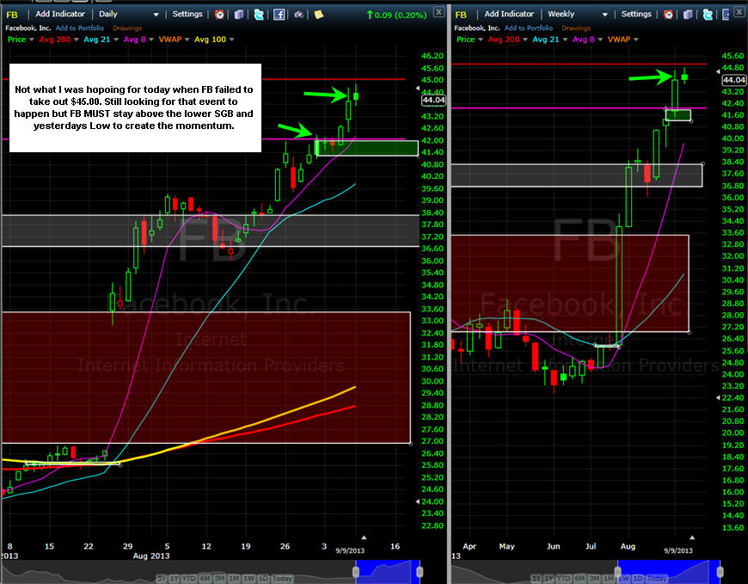
Task: Open Drawings link in Daily chart
Action: (127, 28)
